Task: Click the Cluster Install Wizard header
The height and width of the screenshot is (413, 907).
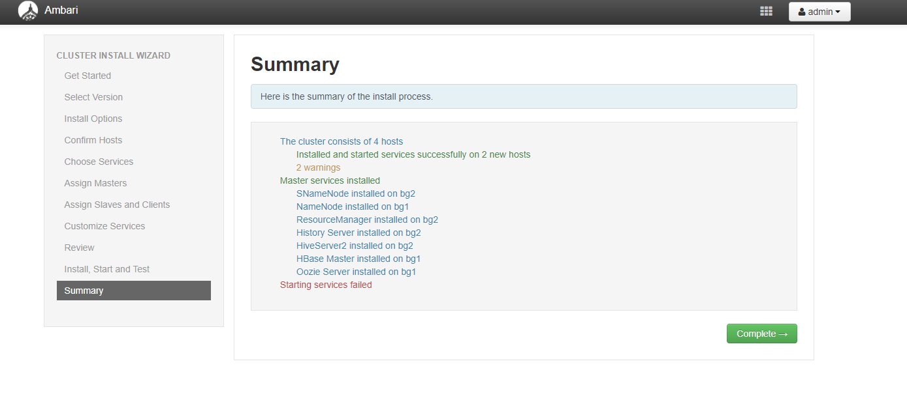Action: pos(114,55)
